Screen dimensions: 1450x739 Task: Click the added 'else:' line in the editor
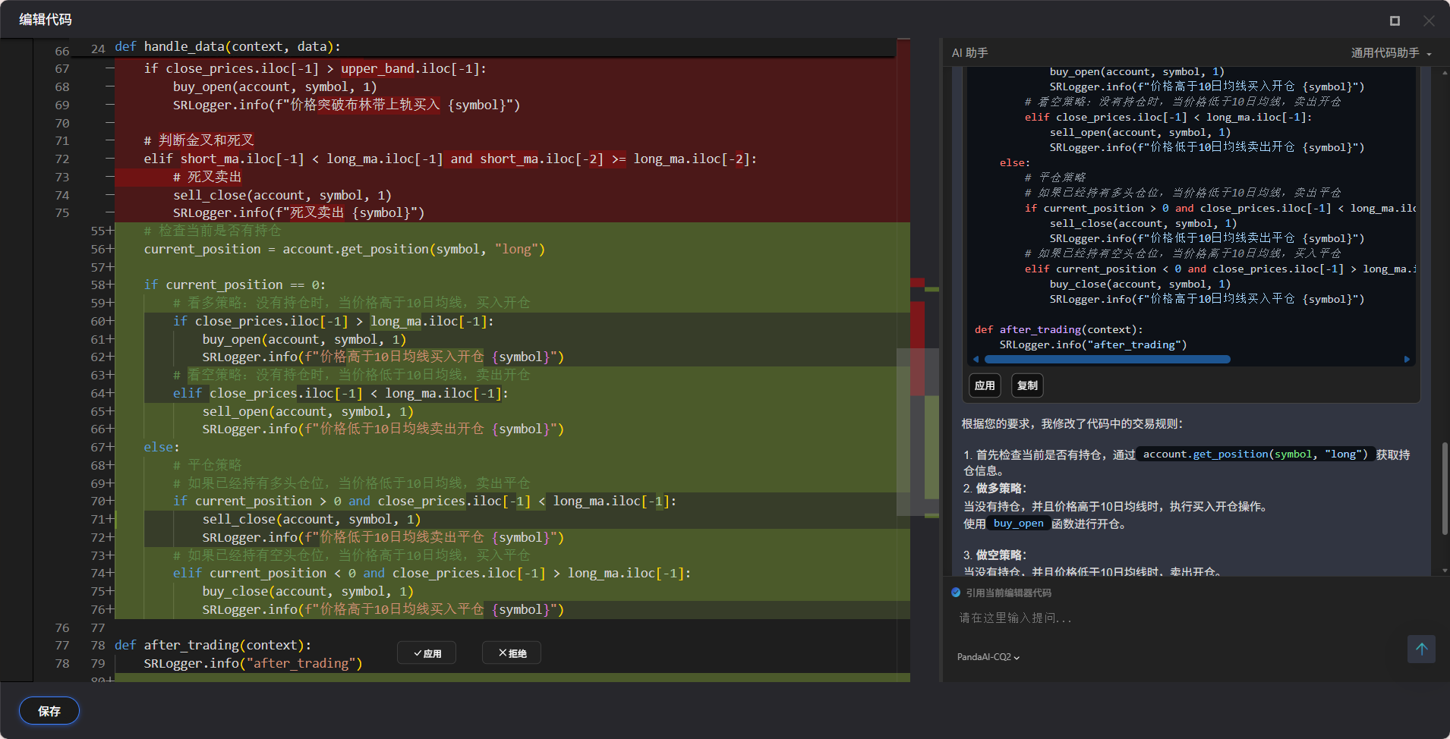click(162, 448)
